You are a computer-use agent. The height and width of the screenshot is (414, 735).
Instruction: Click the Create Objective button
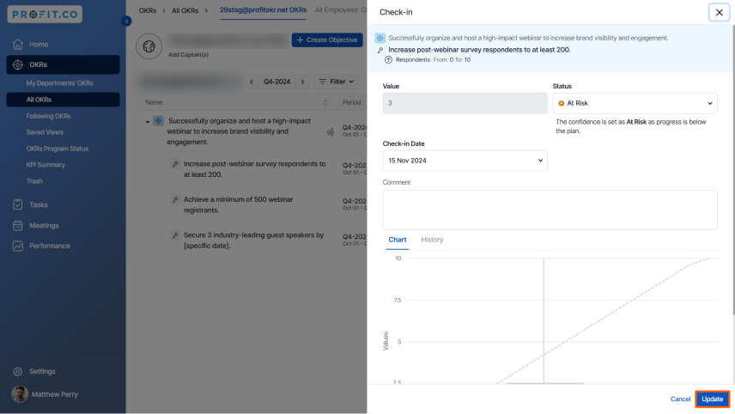click(x=327, y=40)
